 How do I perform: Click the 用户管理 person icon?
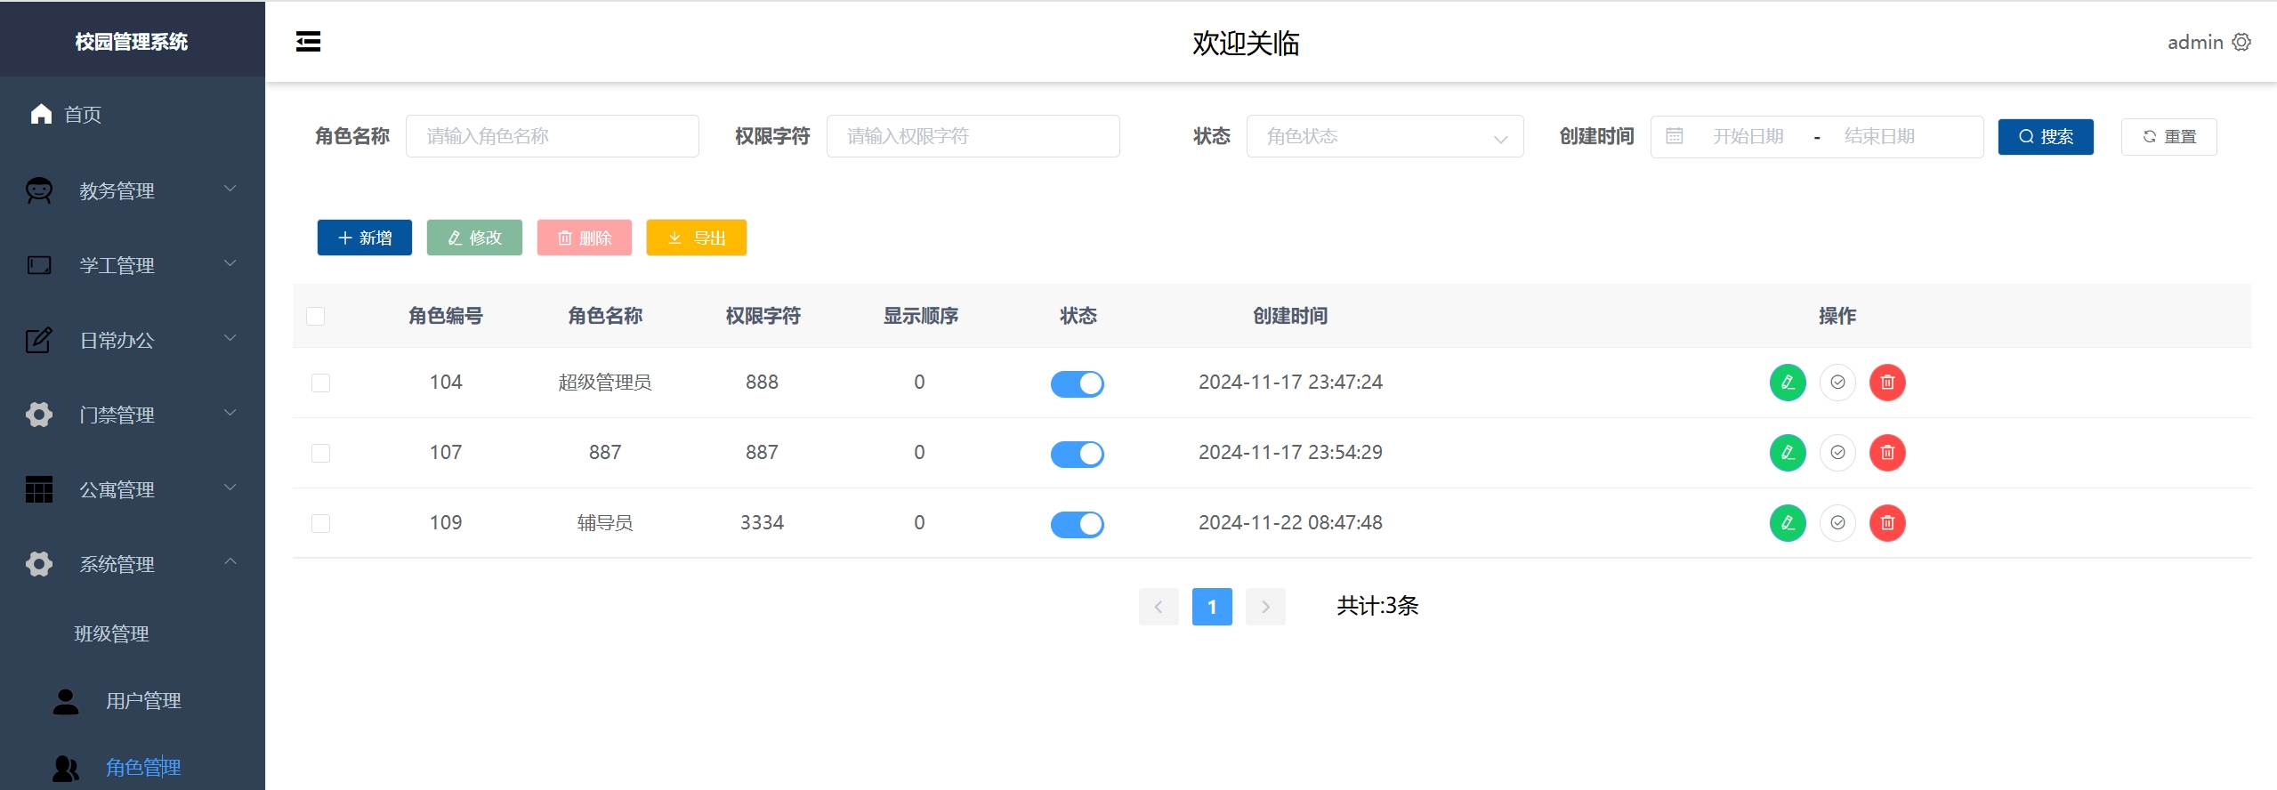tap(66, 701)
